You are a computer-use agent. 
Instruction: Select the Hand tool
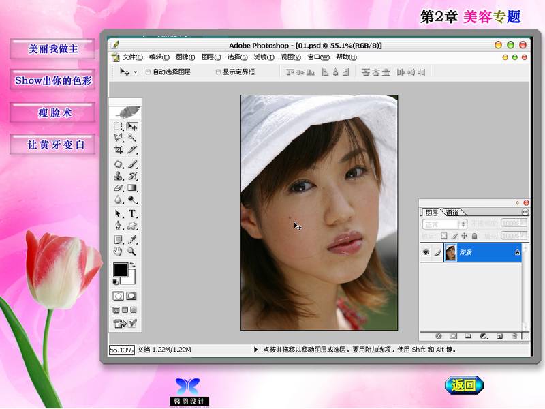(x=118, y=251)
